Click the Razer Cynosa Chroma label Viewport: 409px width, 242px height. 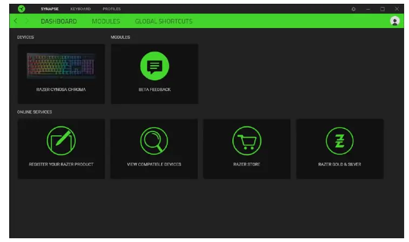point(61,89)
